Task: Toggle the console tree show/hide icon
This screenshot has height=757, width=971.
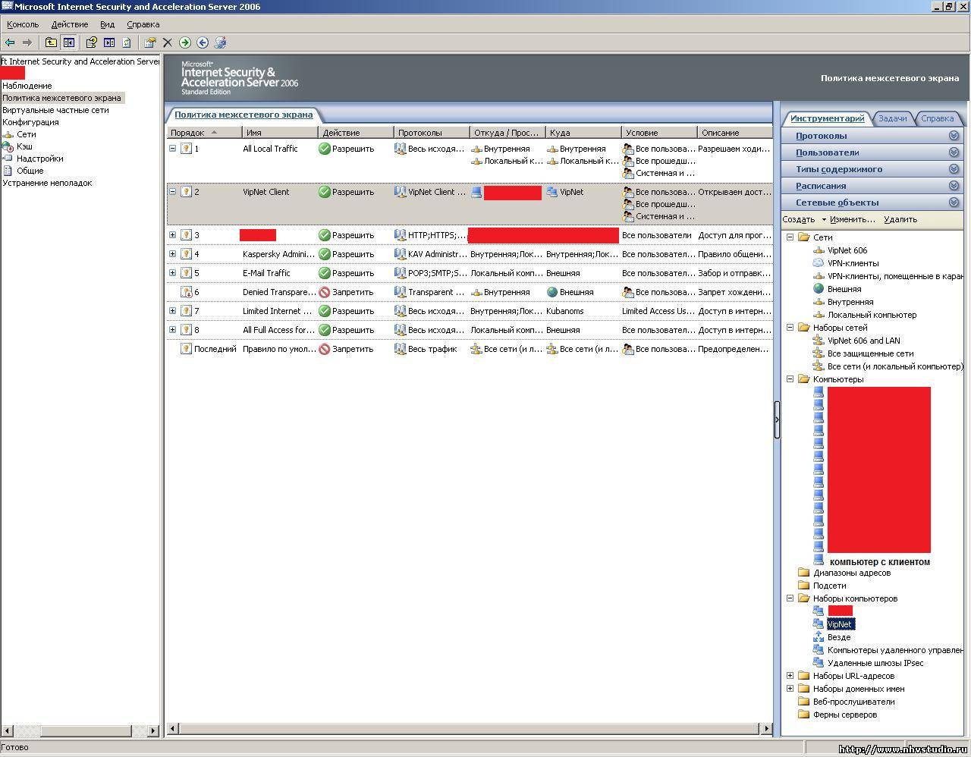Action: pyautogui.click(x=68, y=42)
